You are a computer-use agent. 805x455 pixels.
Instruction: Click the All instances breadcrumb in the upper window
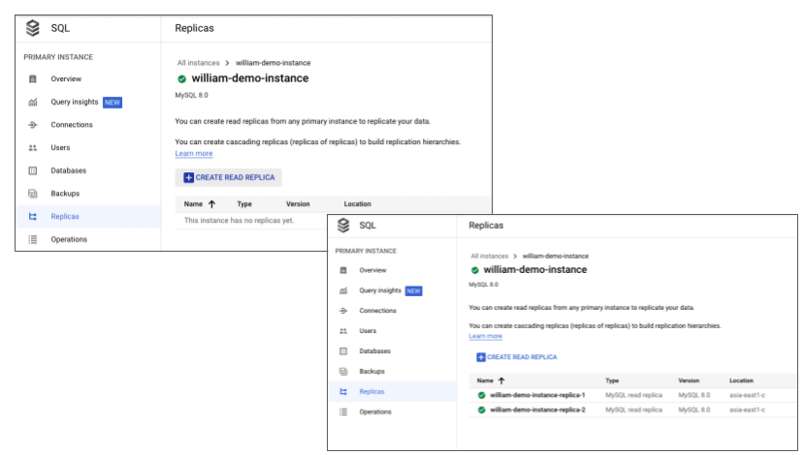coord(198,63)
